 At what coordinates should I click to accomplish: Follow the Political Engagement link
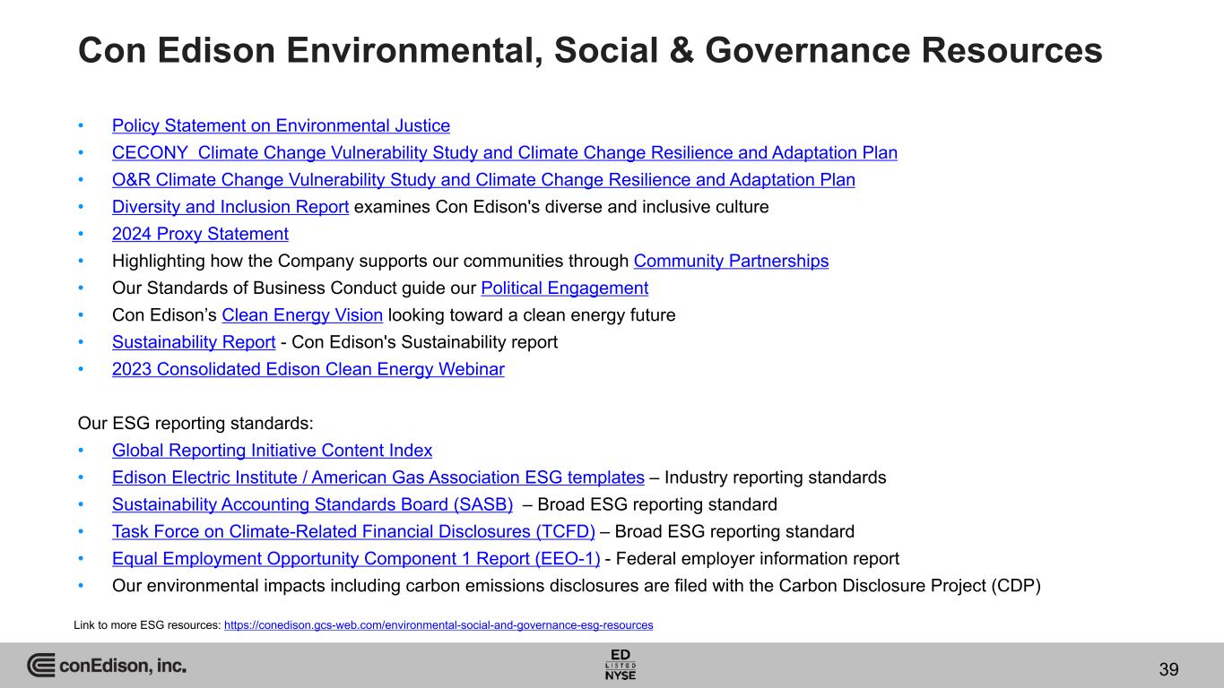pos(565,288)
